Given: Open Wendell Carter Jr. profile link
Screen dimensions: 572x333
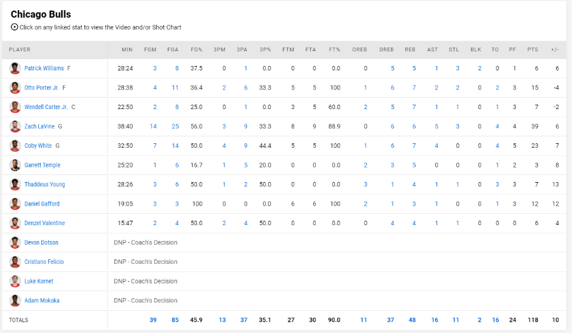Looking at the screenshot, I should coord(46,107).
